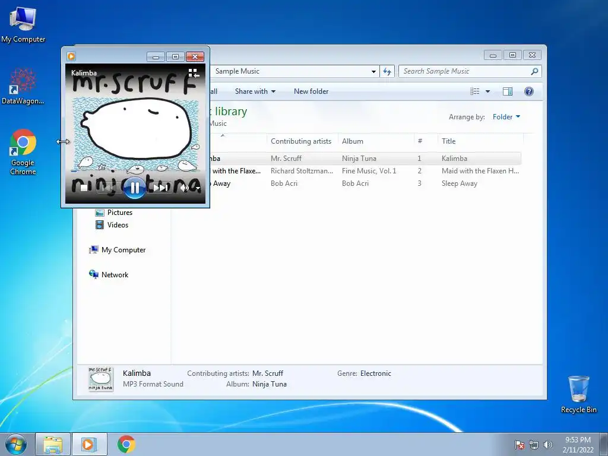
Task: Select the Recycle Bin desktop icon
Action: click(x=578, y=394)
